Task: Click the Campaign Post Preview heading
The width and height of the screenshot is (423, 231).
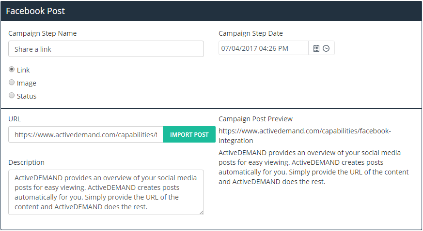Action: [255, 119]
